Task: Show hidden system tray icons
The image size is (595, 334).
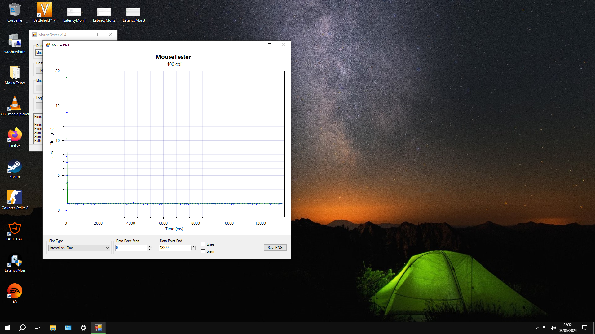Action: [538, 328]
